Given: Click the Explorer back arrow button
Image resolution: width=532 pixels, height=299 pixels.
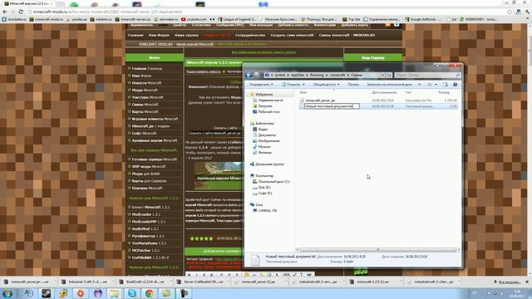Looking at the screenshot, I should pos(249,76).
